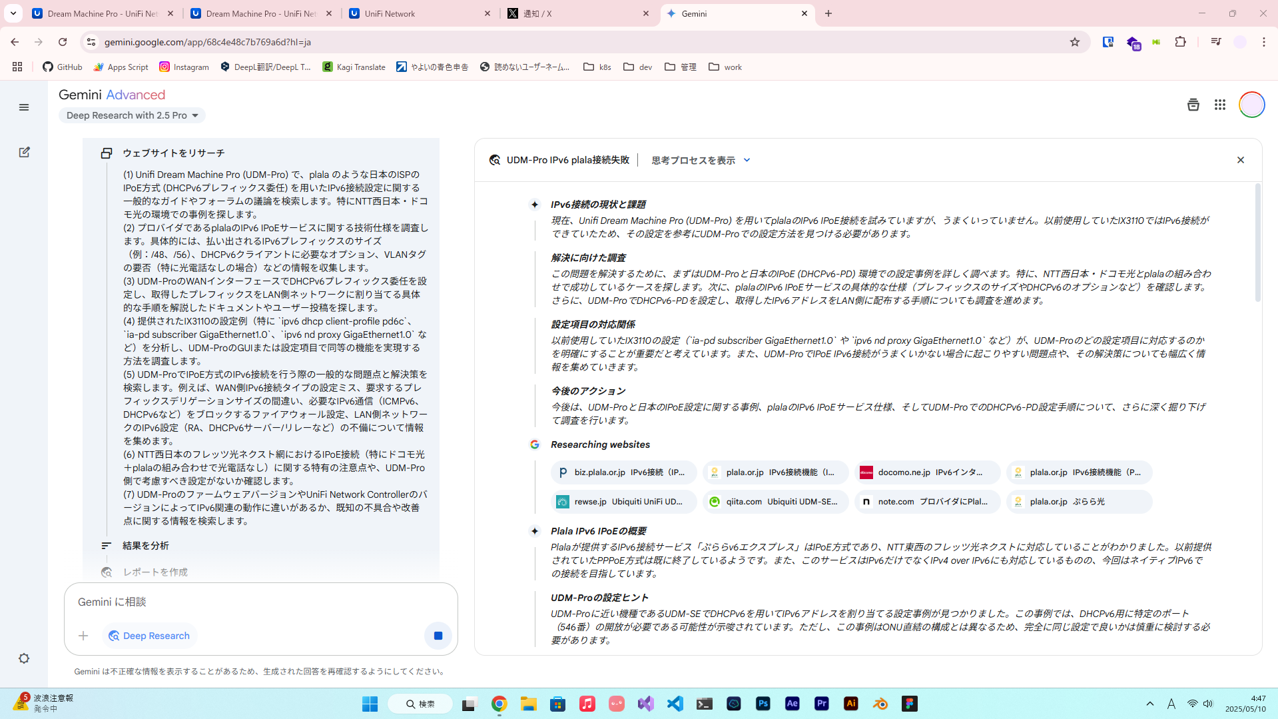Open Visual Studio Code from the taskbar
The height and width of the screenshot is (719, 1278).
click(x=675, y=704)
